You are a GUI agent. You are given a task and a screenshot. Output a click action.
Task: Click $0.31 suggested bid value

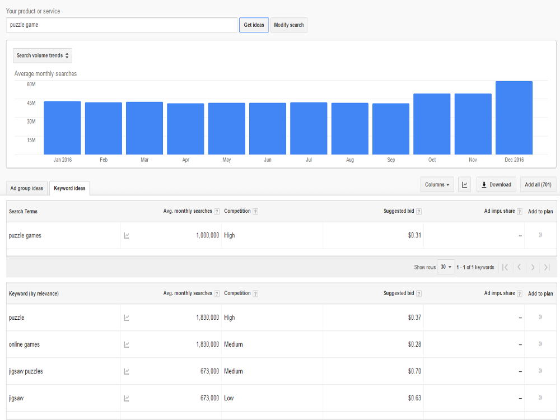[414, 235]
